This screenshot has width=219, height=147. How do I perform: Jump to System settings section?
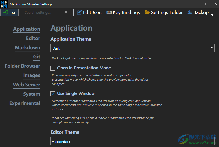point(32,94)
